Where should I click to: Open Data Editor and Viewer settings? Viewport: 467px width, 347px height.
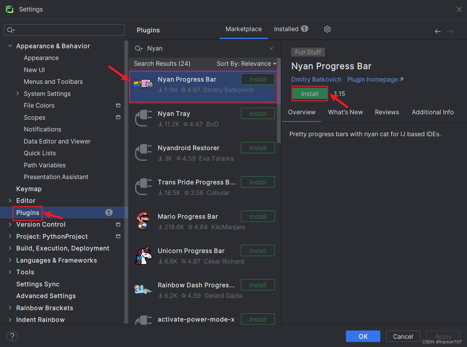pyautogui.click(x=57, y=141)
